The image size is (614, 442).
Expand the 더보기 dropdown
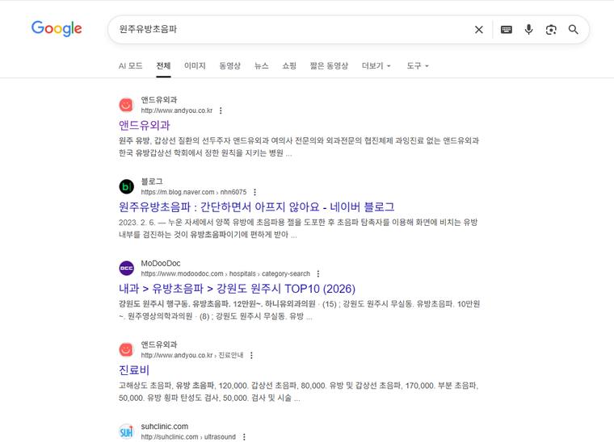pos(376,65)
